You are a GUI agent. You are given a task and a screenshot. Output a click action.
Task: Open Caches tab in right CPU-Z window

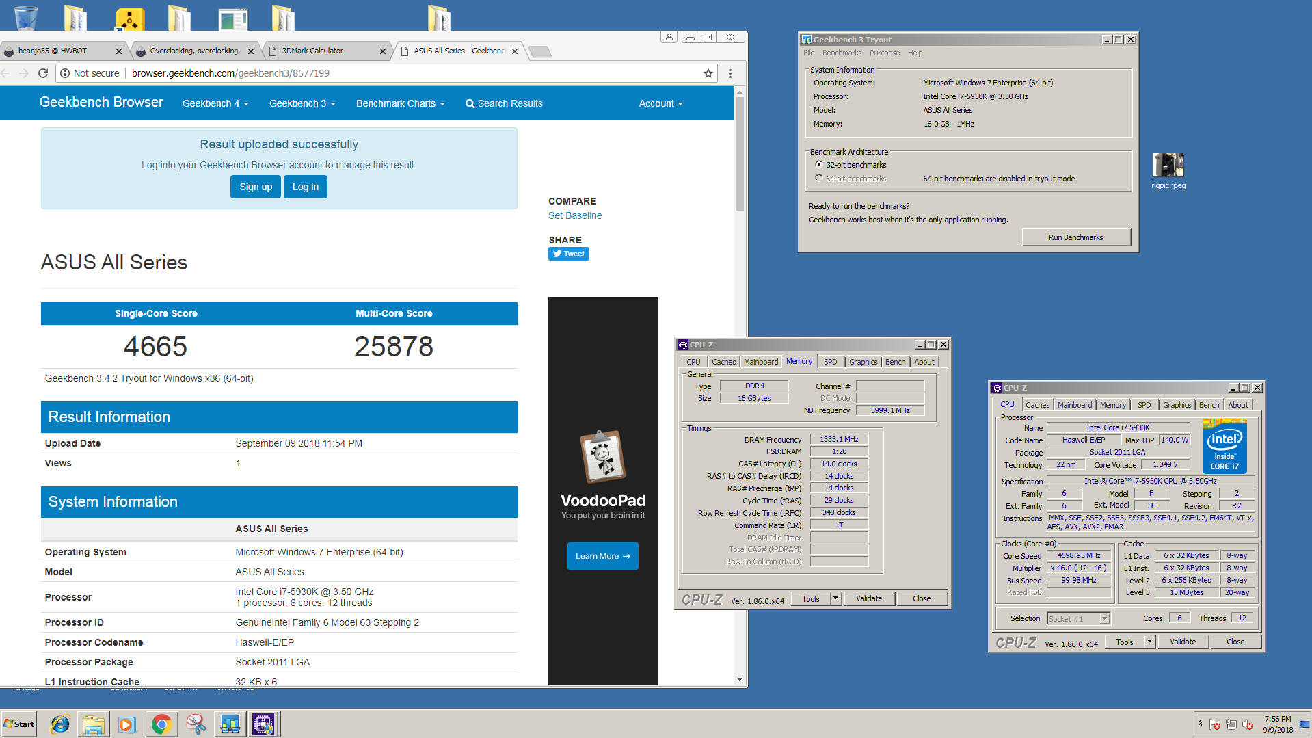tap(1037, 405)
